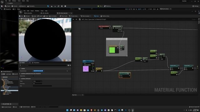Image resolution: width=200 pixels, height=112 pixels.
Task: Open the preview Lit view mode dropdown
Action: click(x=31, y=19)
